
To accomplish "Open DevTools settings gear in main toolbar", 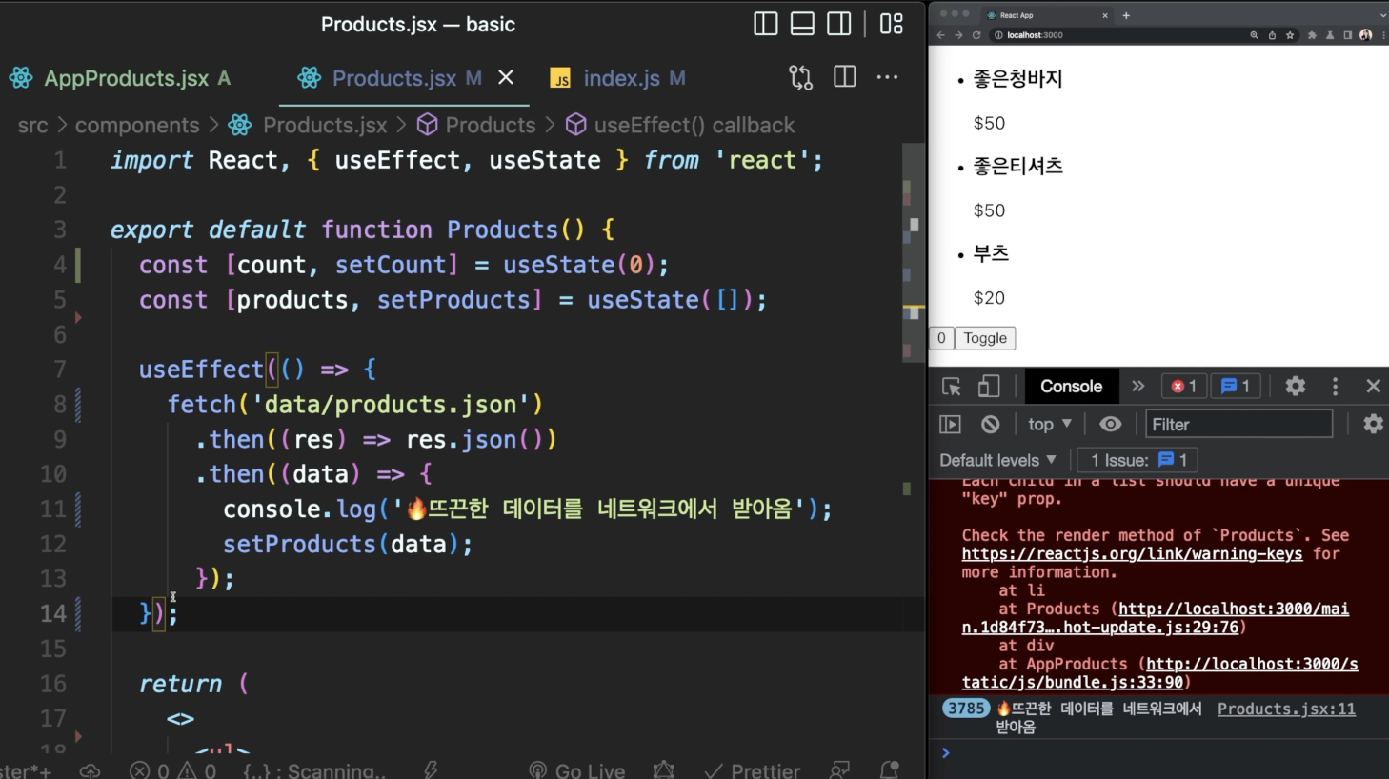I will (1296, 386).
